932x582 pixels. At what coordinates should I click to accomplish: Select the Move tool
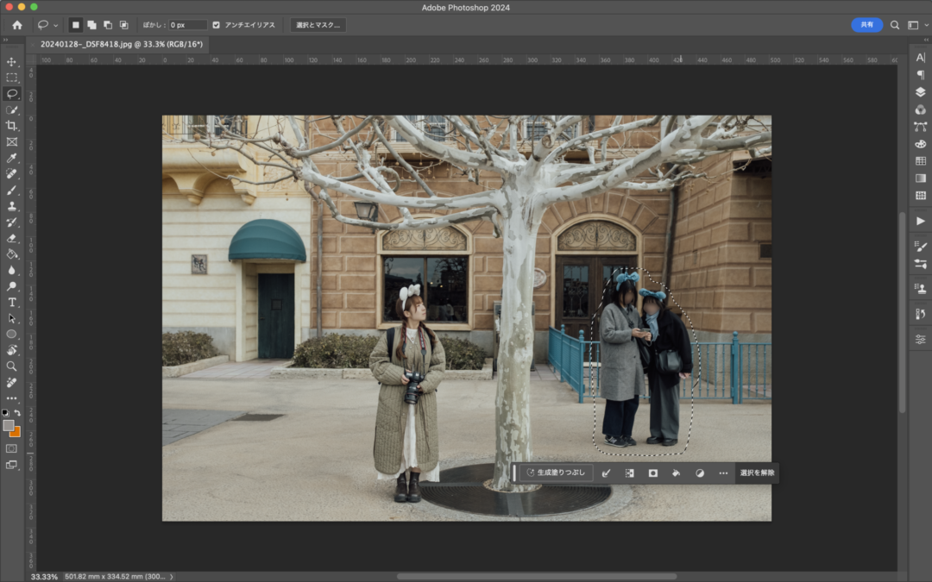tap(12, 62)
